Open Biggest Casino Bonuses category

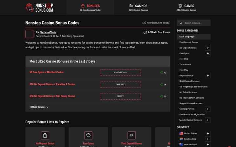(x=191, y=103)
